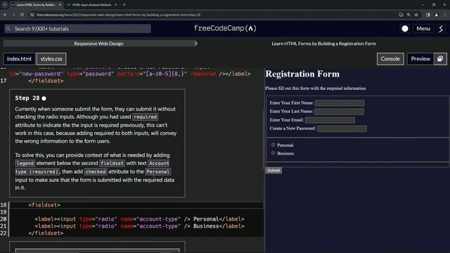Screen dimensions: 450x253
Task: Click the Enter Your First Name field
Action: 340,103
